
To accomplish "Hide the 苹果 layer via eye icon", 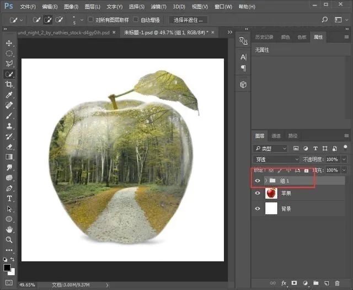I will pyautogui.click(x=258, y=193).
